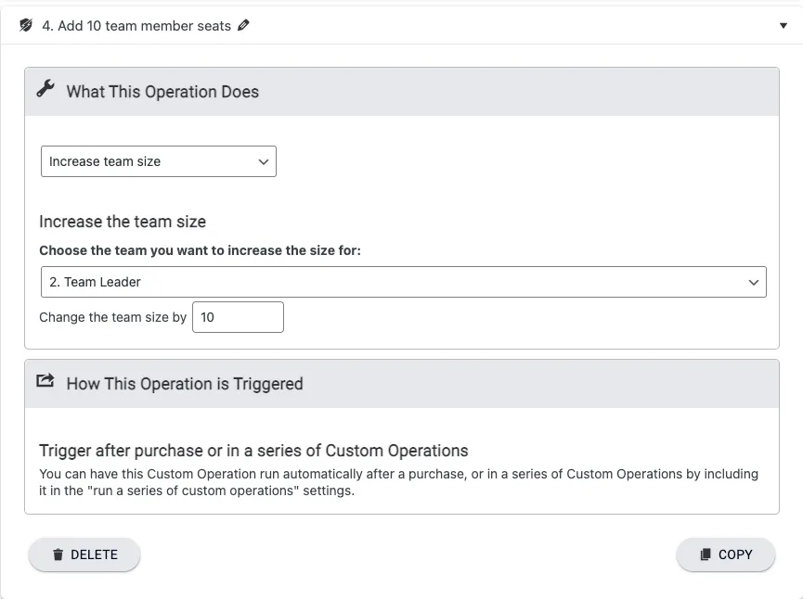803x599 pixels.
Task: Open the Increase team size operation dropdown
Action: (x=158, y=161)
